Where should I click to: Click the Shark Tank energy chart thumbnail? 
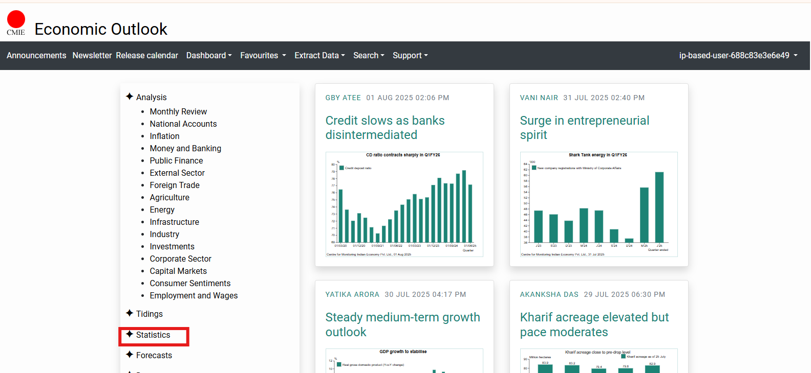(599, 204)
